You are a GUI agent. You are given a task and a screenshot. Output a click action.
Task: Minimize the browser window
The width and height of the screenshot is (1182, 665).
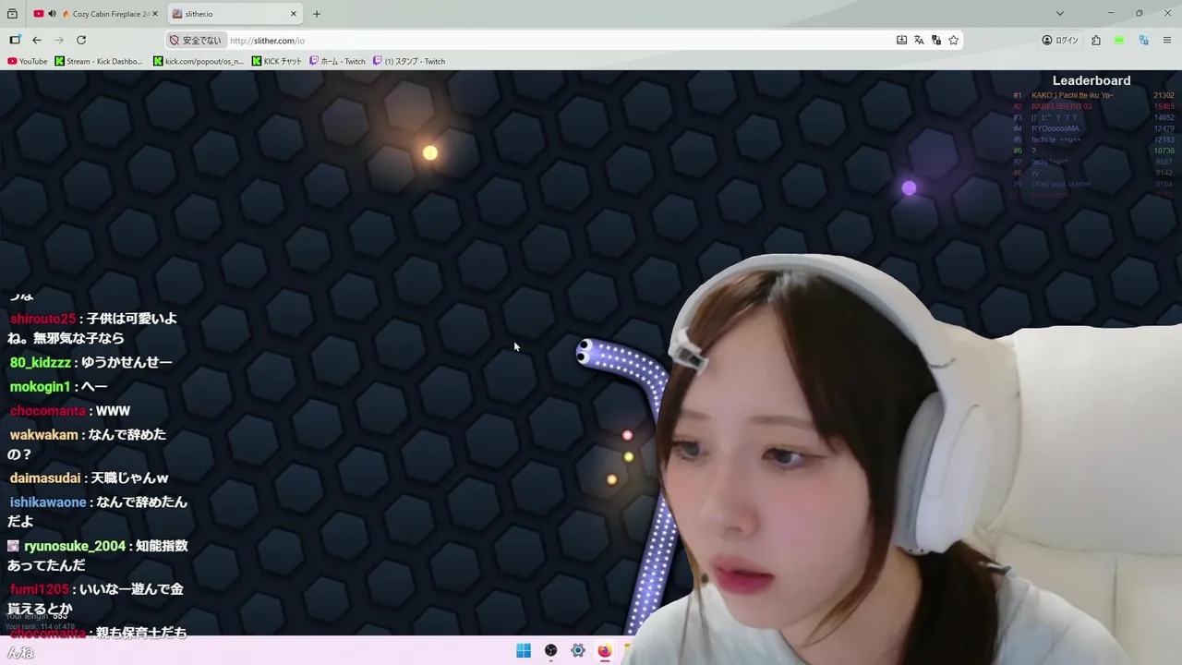coord(1112,14)
